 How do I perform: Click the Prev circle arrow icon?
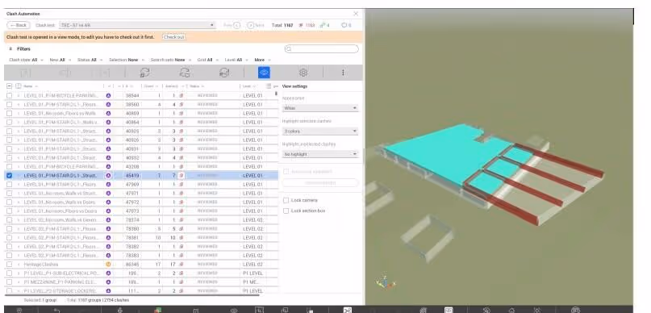(x=236, y=25)
